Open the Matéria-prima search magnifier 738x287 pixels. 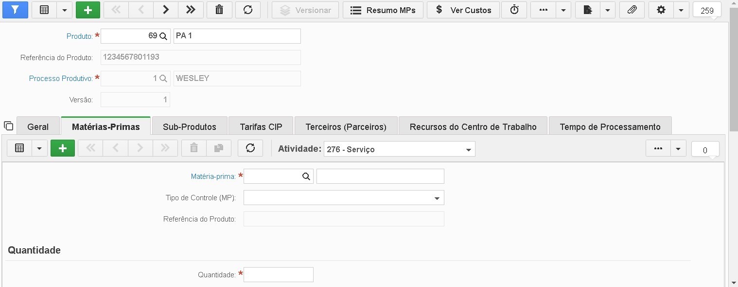click(x=306, y=176)
